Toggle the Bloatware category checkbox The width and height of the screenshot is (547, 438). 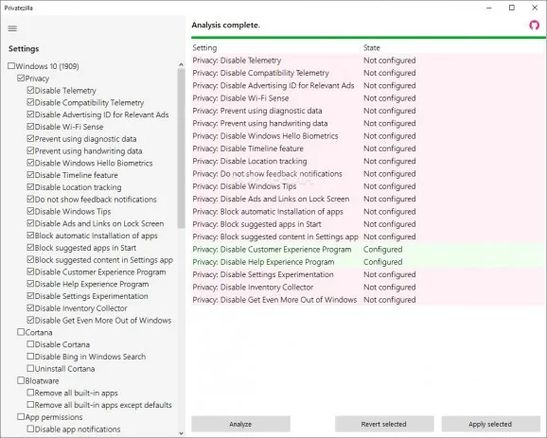point(21,380)
